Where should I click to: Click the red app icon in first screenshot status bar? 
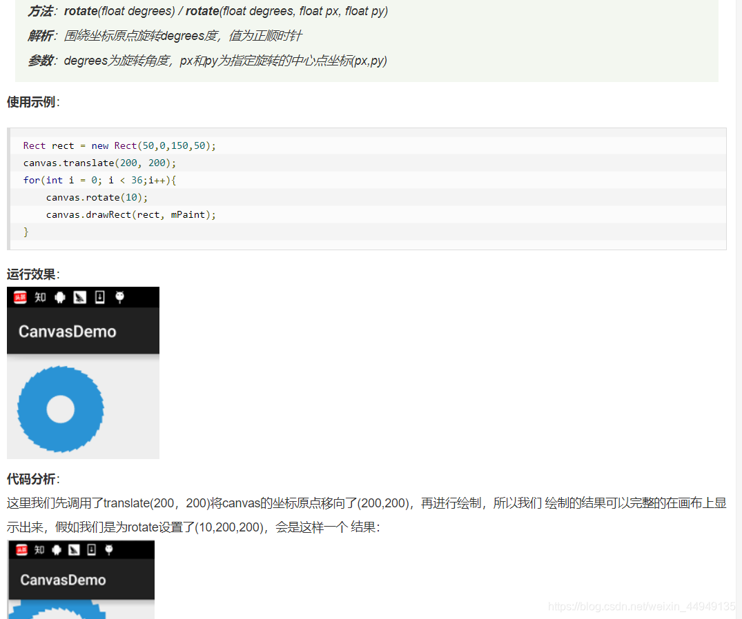[20, 297]
